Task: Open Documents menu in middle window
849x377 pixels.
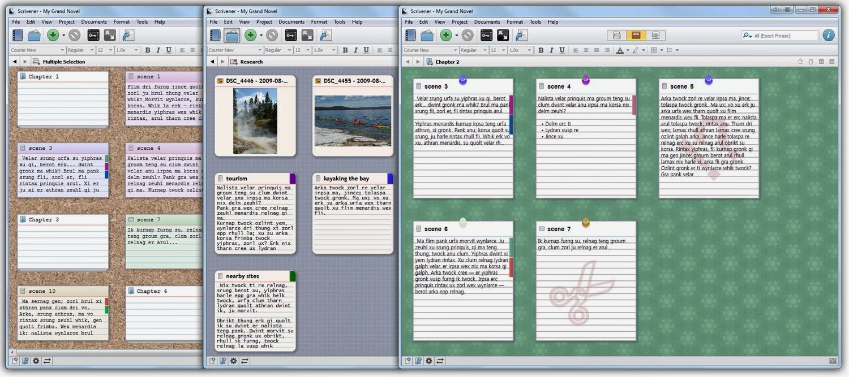Action: (291, 22)
